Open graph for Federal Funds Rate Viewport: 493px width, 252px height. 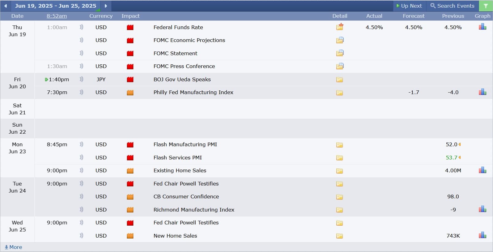[x=483, y=27]
